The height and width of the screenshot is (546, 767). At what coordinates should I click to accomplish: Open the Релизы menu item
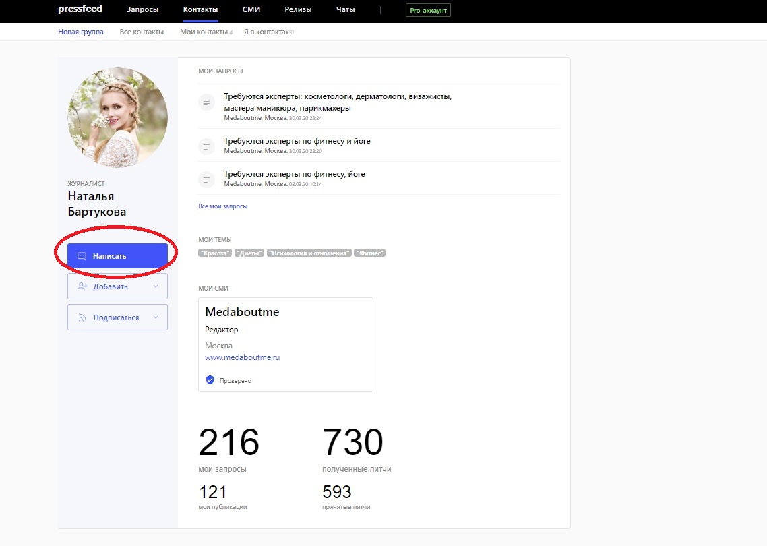(298, 10)
